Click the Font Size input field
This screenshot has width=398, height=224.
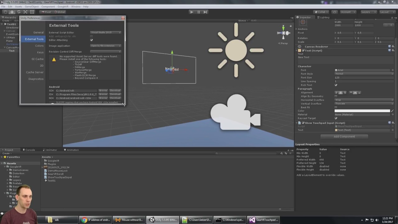pyautogui.click(x=364, y=77)
